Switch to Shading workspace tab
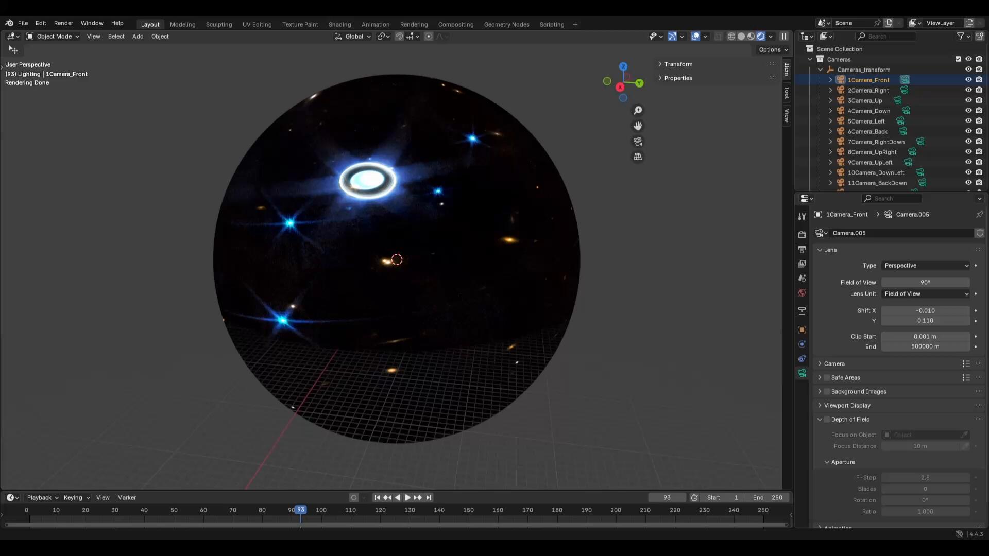 pos(339,24)
